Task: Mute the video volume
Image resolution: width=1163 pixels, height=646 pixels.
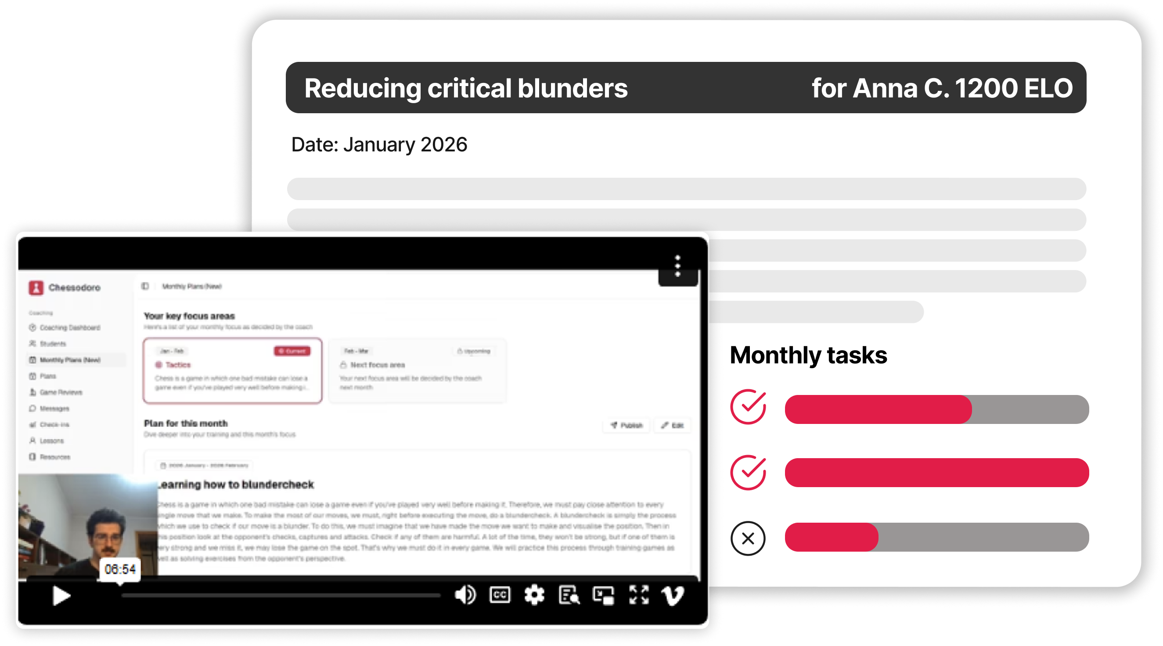Action: tap(465, 595)
